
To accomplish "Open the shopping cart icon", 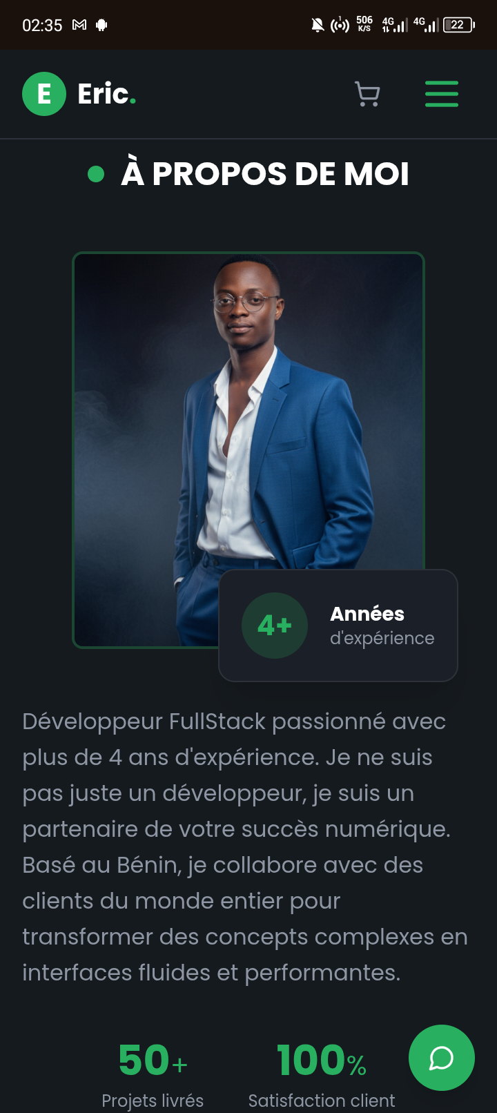I will pyautogui.click(x=367, y=94).
